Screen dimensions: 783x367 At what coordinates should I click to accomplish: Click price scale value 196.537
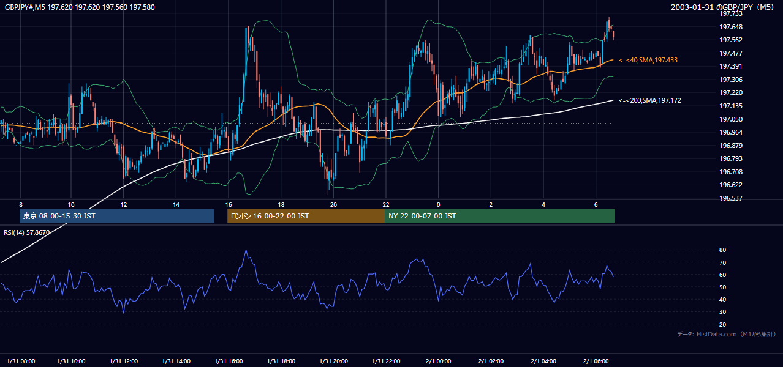click(731, 198)
